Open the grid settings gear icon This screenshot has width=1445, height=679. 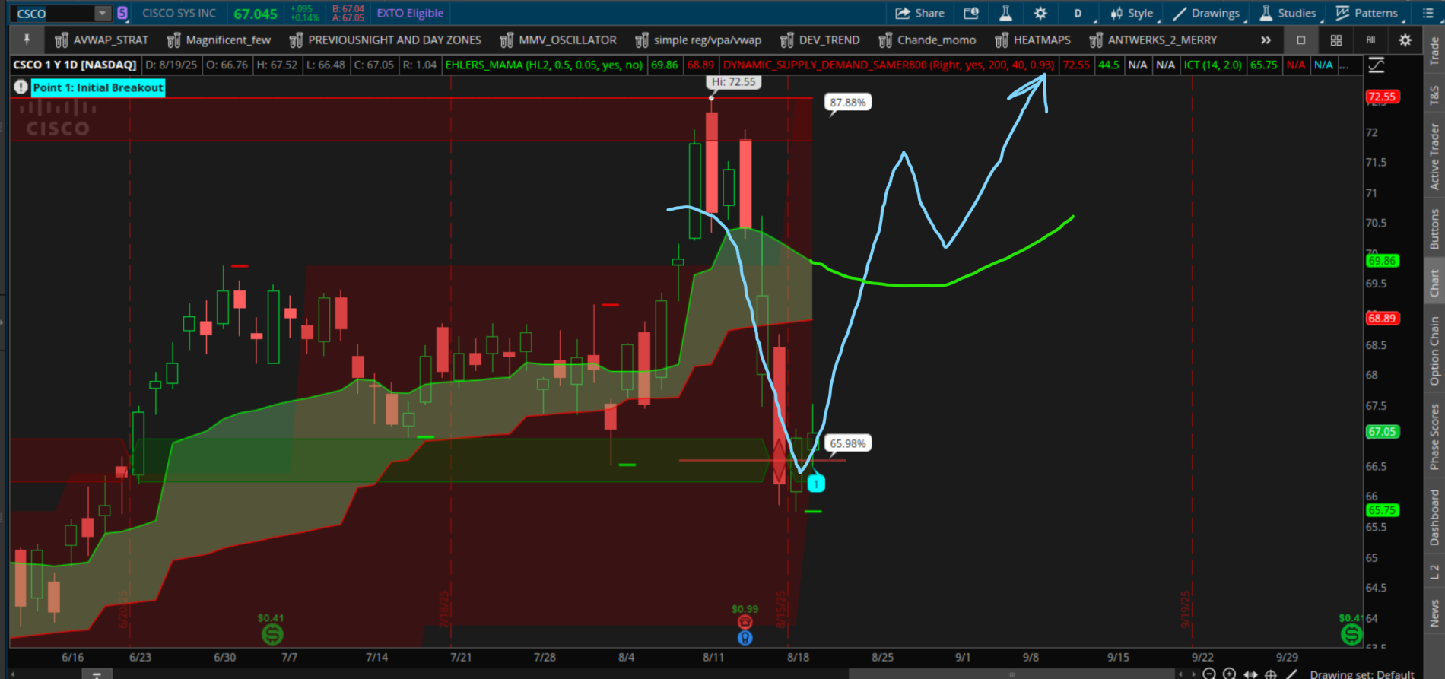click(1405, 40)
